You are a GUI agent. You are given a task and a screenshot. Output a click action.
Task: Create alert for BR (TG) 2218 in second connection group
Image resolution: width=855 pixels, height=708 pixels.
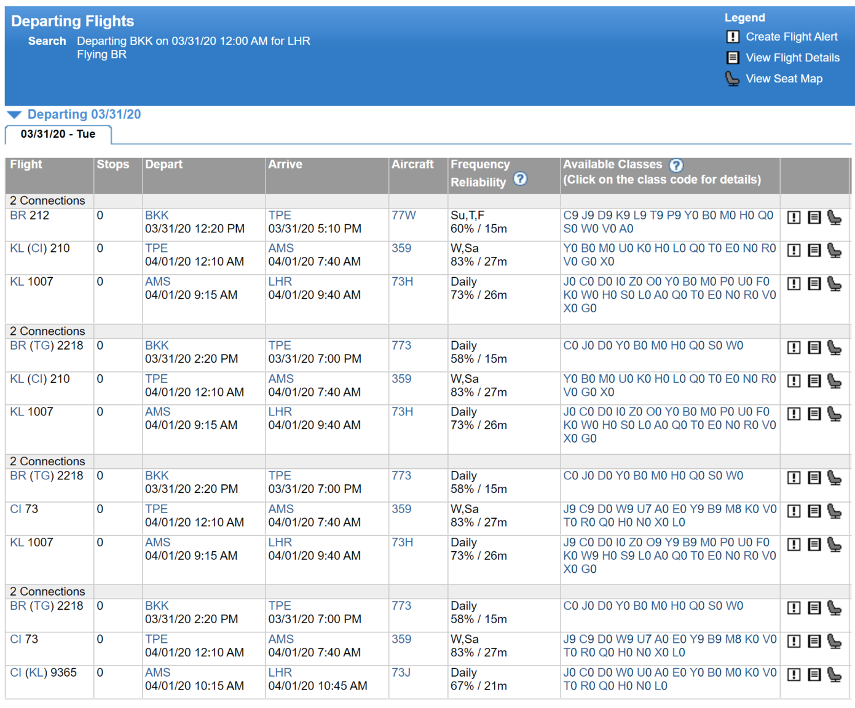click(x=794, y=348)
